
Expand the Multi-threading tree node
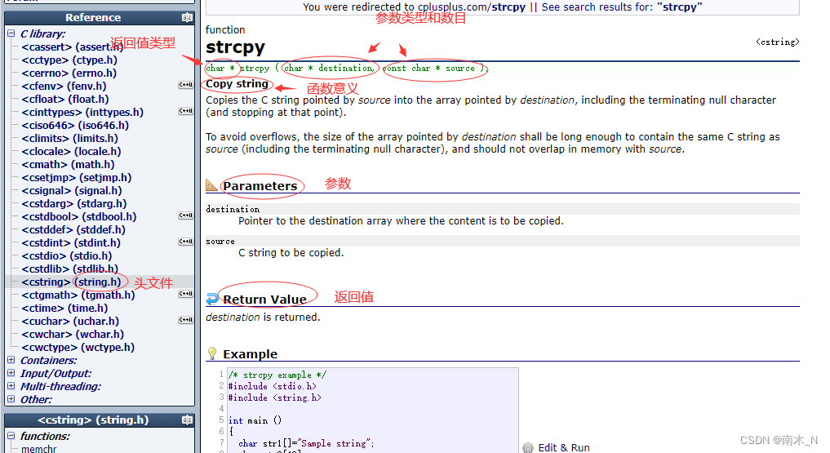11,386
